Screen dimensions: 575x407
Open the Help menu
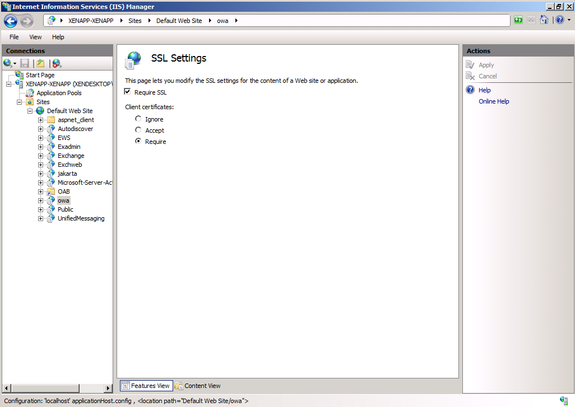pos(58,37)
